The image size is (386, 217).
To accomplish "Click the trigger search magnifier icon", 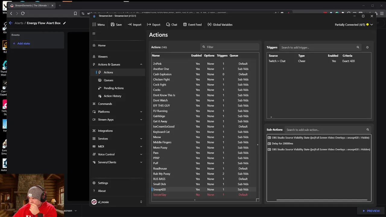I will click(358, 47).
